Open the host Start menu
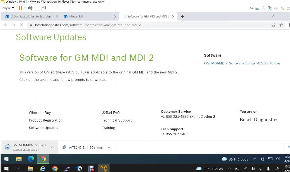 tap(6, 169)
